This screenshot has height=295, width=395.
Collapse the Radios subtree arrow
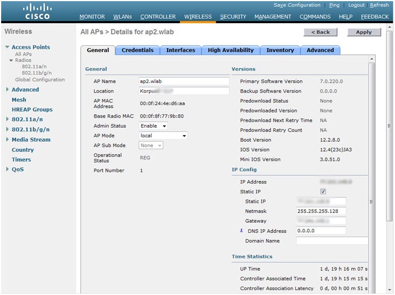point(11,60)
